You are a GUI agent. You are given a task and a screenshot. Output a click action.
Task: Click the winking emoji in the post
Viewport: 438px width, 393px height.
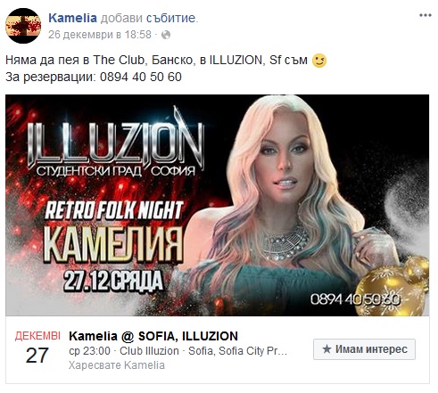point(319,61)
